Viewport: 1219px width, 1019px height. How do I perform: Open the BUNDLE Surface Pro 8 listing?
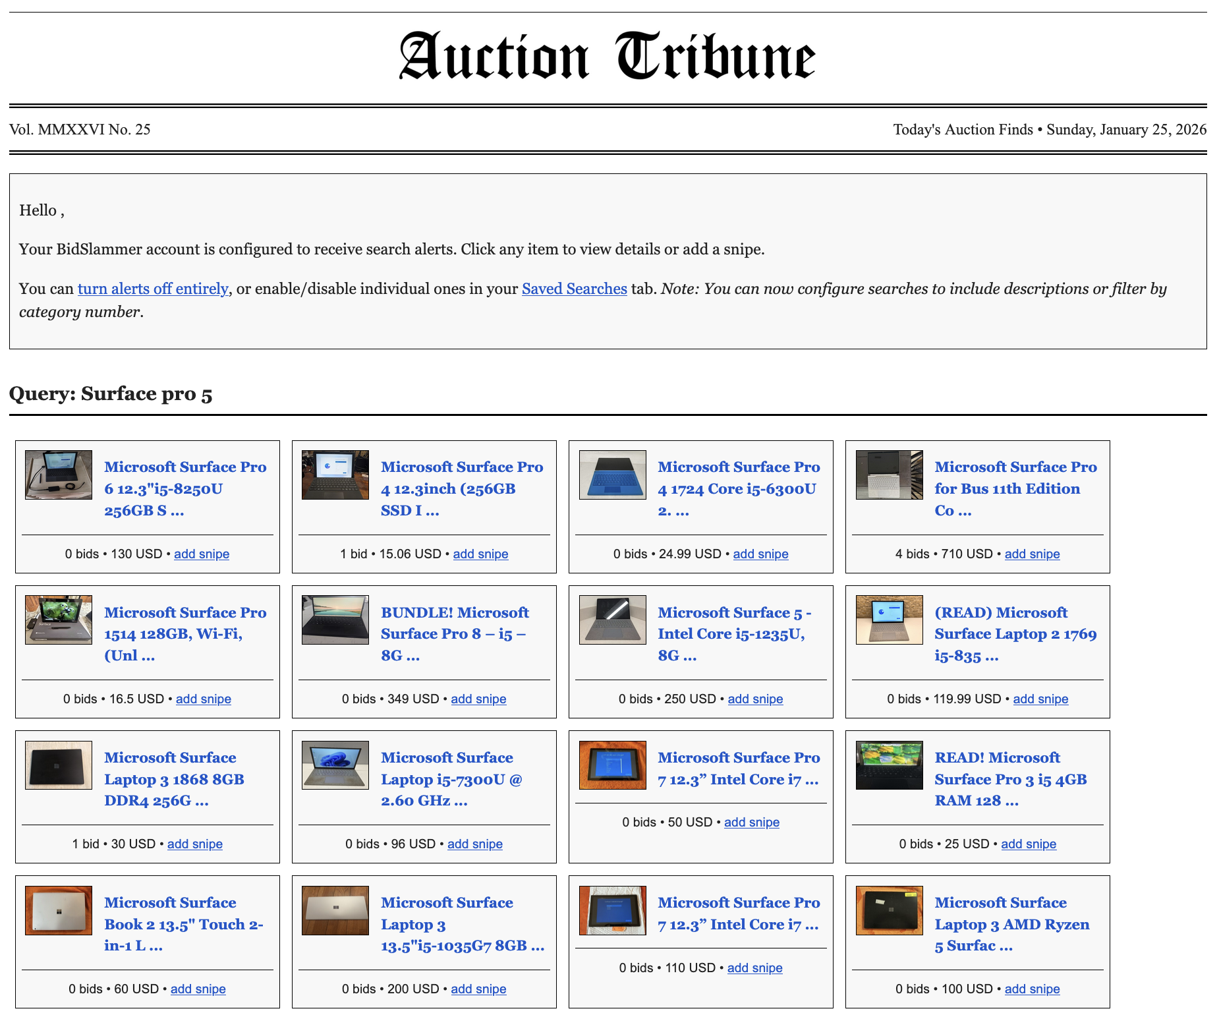click(x=454, y=633)
